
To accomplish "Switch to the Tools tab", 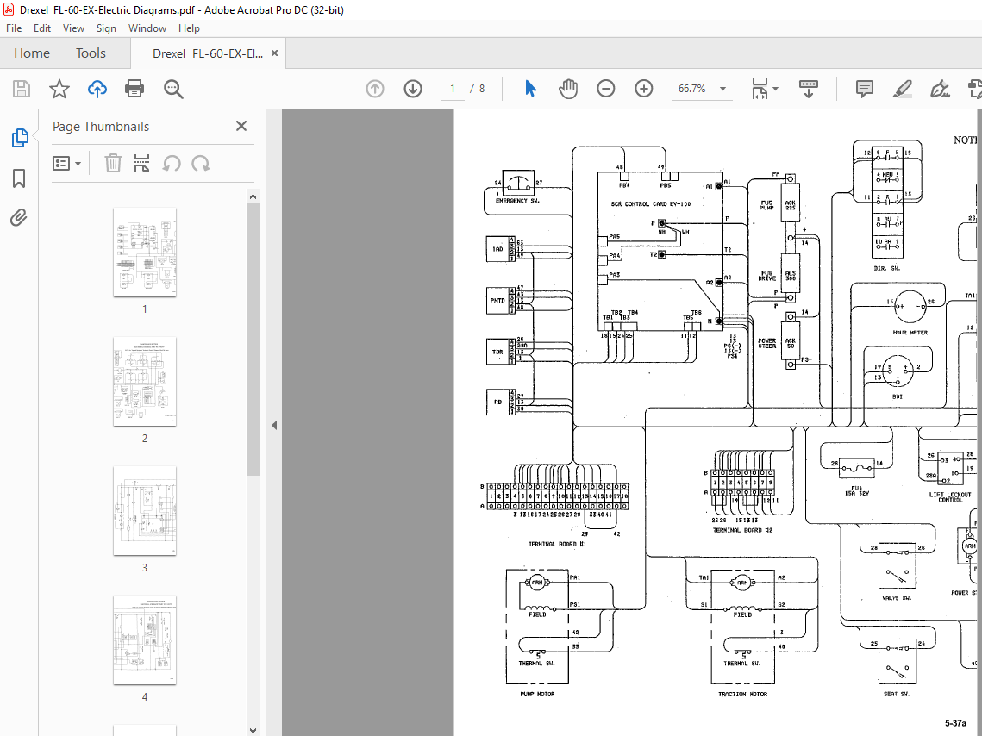I will pyautogui.click(x=91, y=53).
